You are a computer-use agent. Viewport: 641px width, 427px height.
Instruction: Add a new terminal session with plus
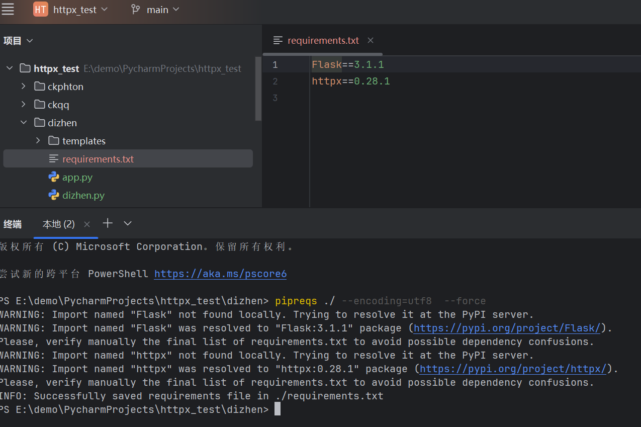click(x=108, y=223)
